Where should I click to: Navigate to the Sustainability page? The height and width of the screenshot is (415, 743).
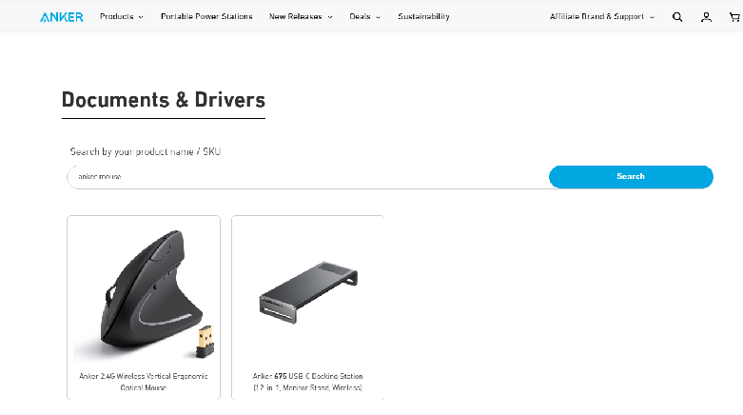pos(423,17)
